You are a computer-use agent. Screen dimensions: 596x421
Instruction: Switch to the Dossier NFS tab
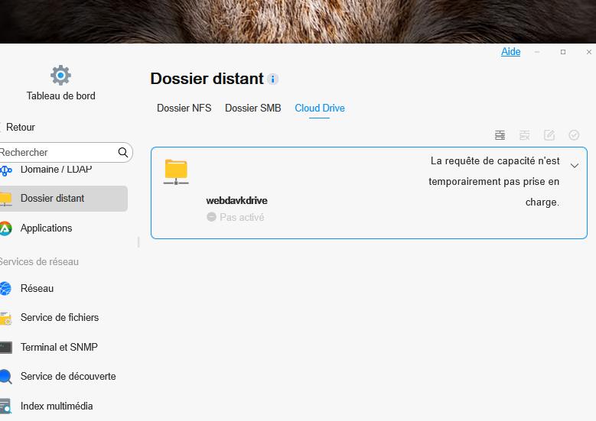(184, 108)
